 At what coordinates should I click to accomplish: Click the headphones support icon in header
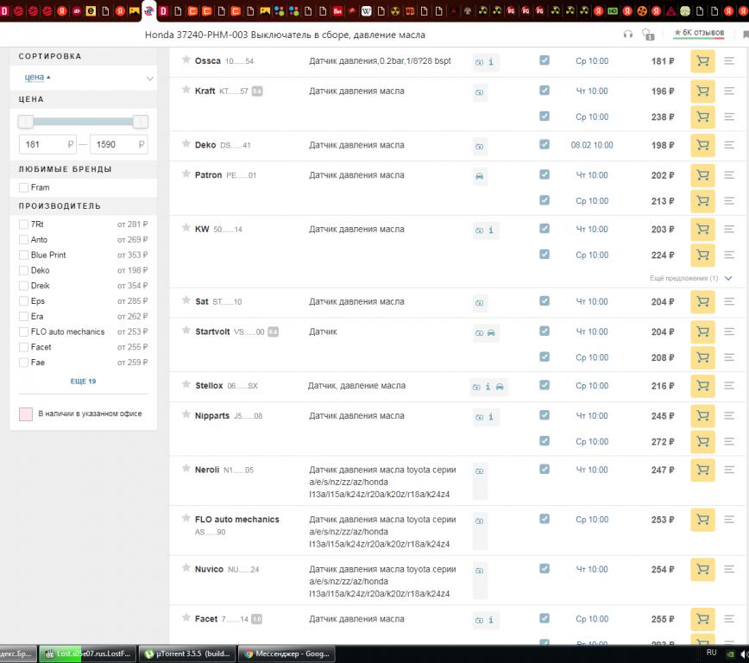pyautogui.click(x=627, y=35)
